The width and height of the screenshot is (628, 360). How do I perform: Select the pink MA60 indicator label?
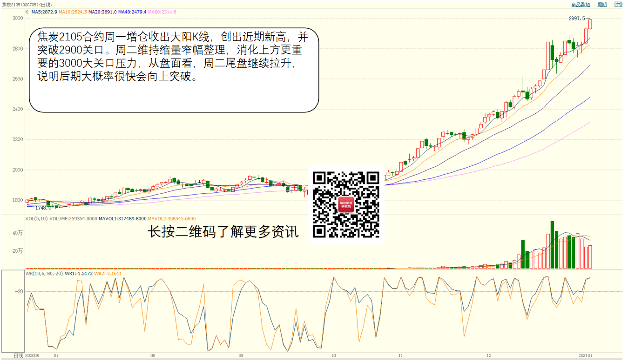coord(162,12)
